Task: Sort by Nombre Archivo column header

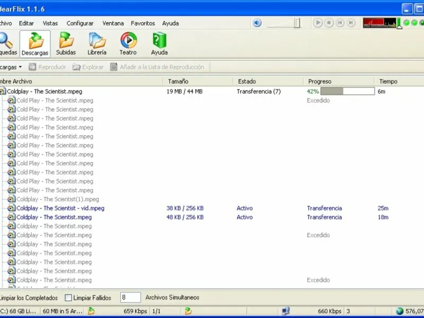Action: click(81, 82)
